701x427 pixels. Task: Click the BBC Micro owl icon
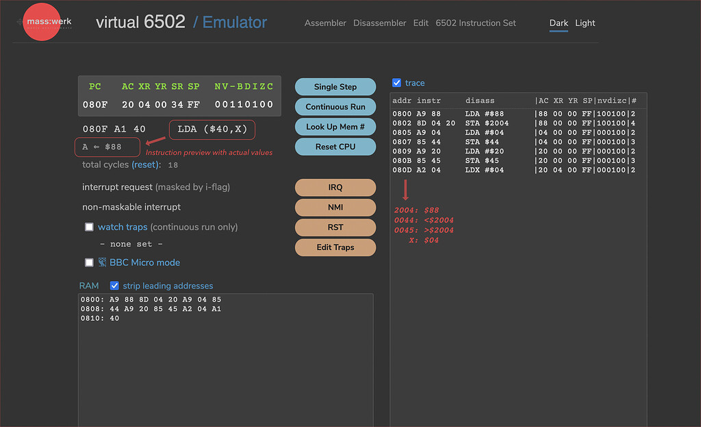101,262
